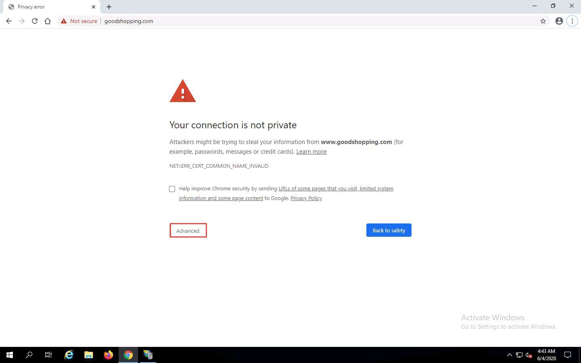The image size is (581, 363).
Task: Show hidden system tray icons
Action: coord(509,355)
